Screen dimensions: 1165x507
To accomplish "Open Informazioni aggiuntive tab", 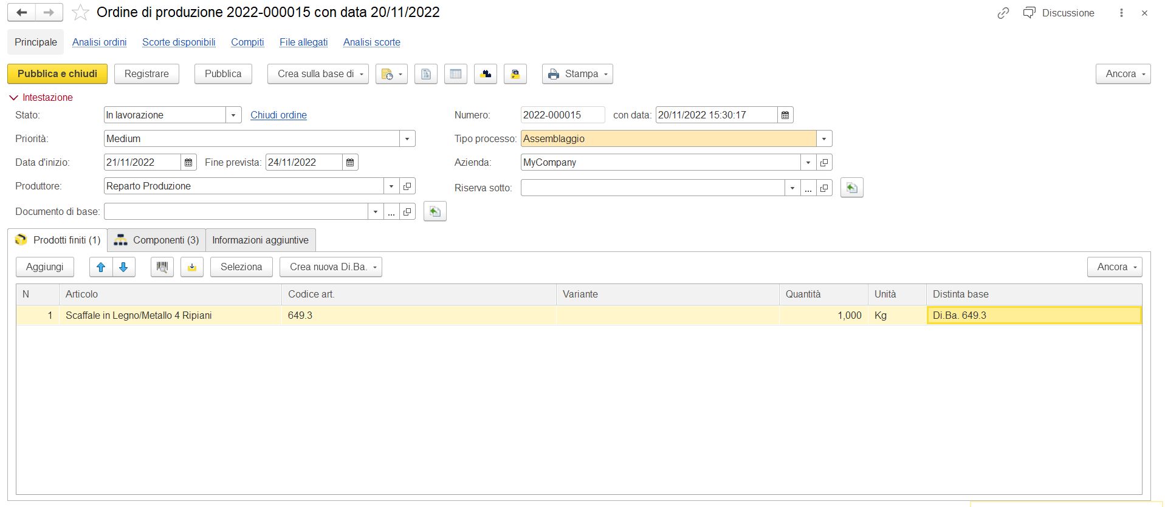I will [x=260, y=240].
